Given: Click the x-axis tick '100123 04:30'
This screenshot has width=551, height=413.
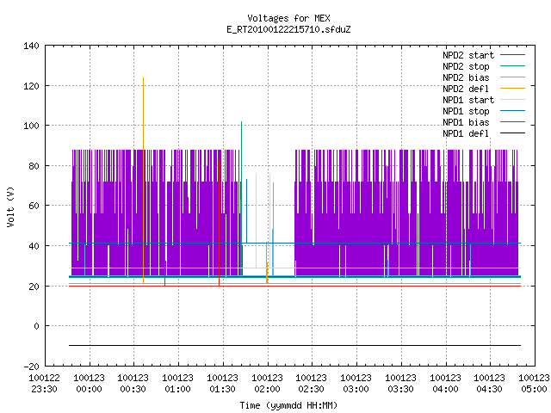Looking at the screenshot, I should [x=490, y=384].
